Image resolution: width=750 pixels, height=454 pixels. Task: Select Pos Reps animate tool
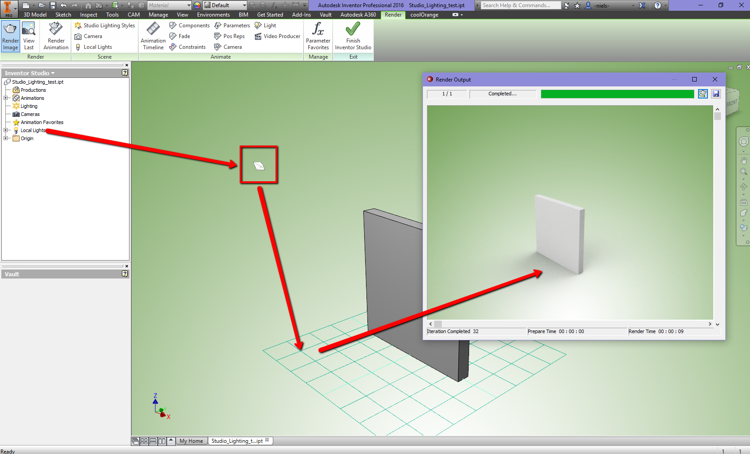(229, 36)
